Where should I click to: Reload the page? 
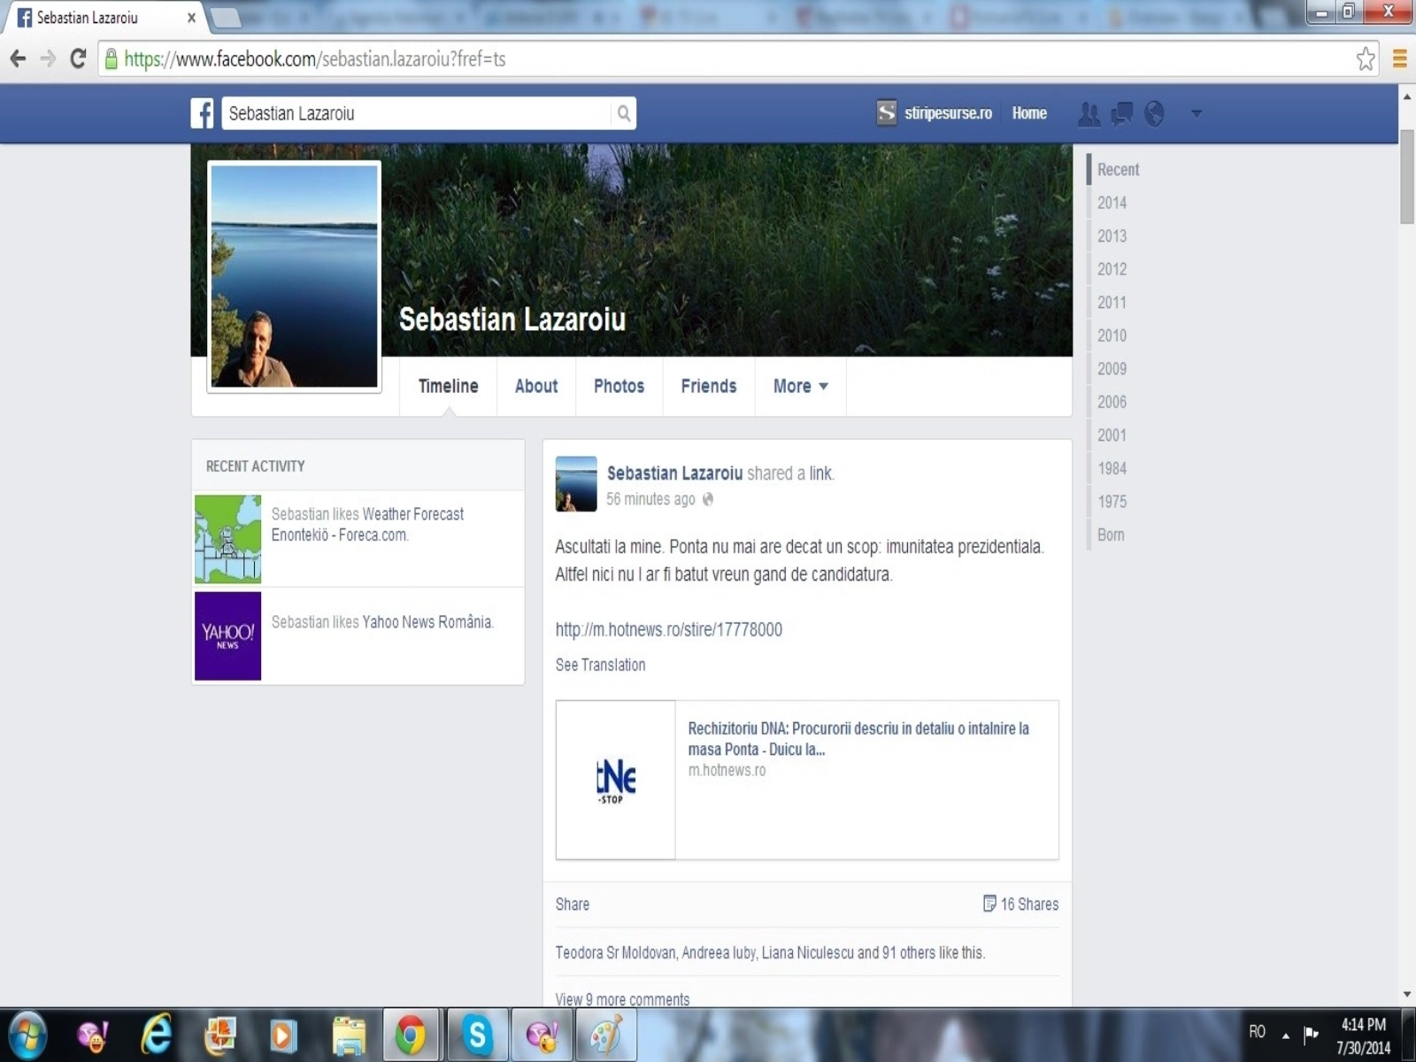78,59
